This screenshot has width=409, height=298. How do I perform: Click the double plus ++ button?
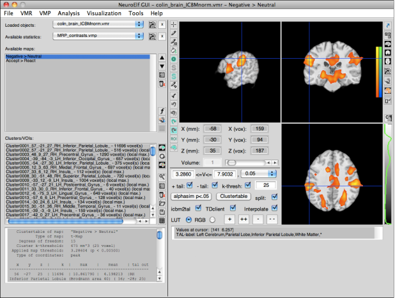243,220
